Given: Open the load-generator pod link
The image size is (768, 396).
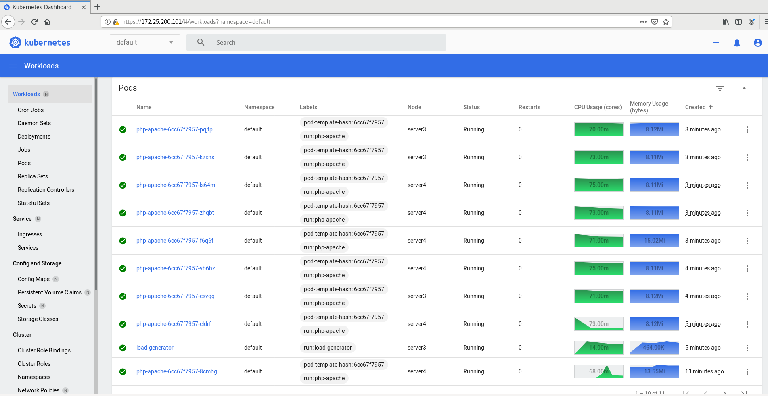Looking at the screenshot, I should 155,348.
